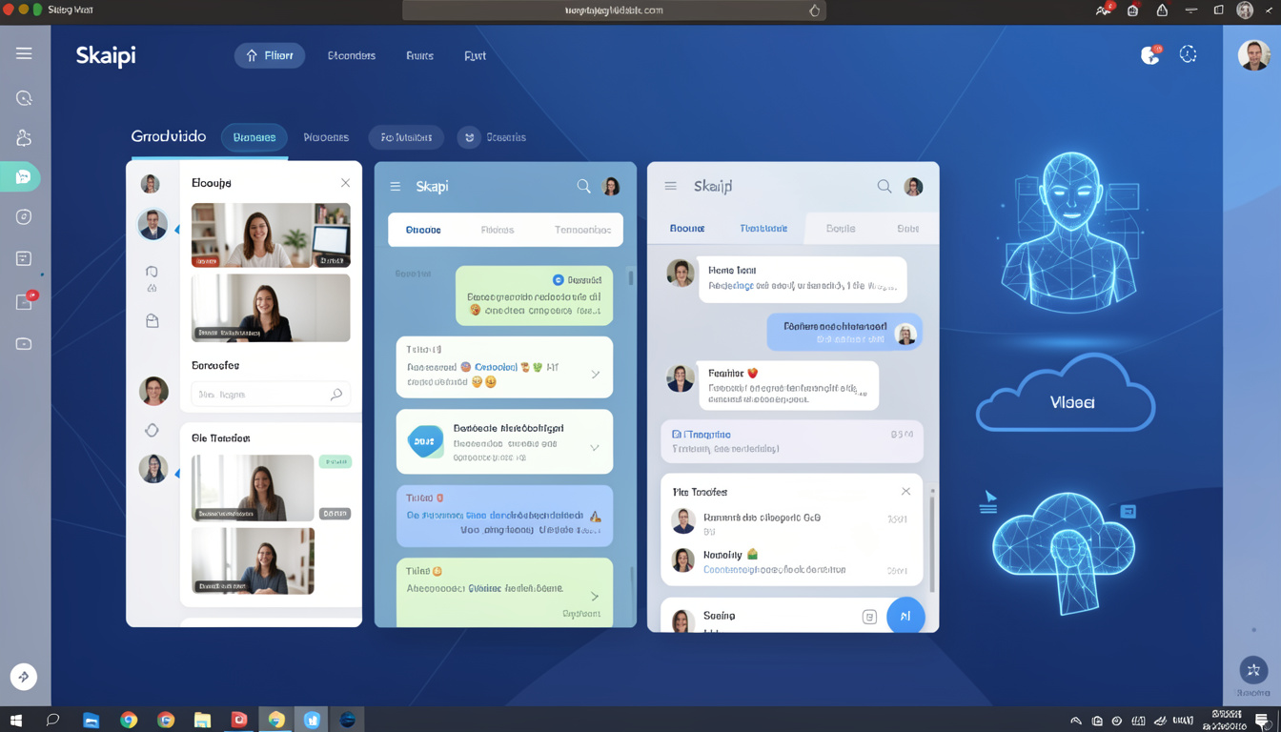The image size is (1281, 732).
Task: Open the top video thumbnail of smiling woman
Action: pos(271,234)
